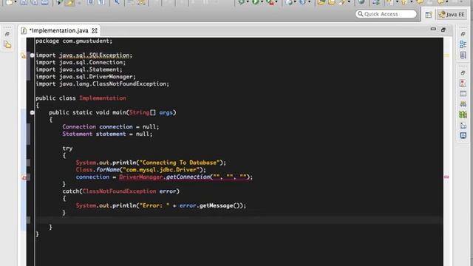Screen dimensions: 473x266
Task: Click 'Connection connection = null;' line
Action: 111,126
